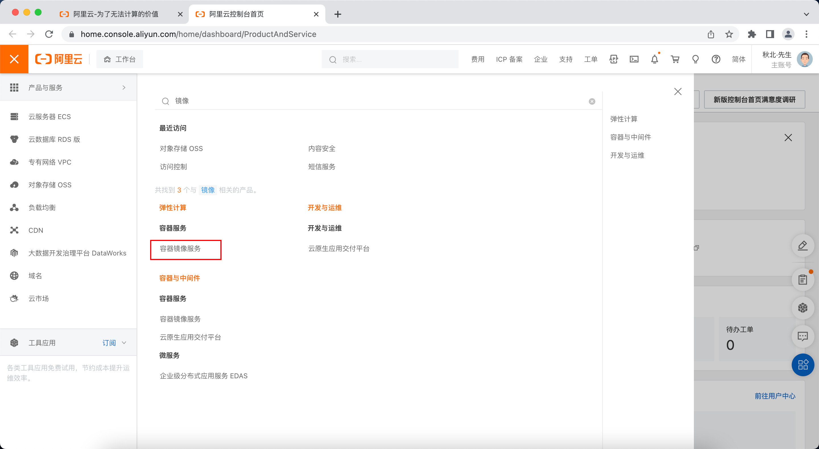Open recently visited 短信服务

pos(322,167)
